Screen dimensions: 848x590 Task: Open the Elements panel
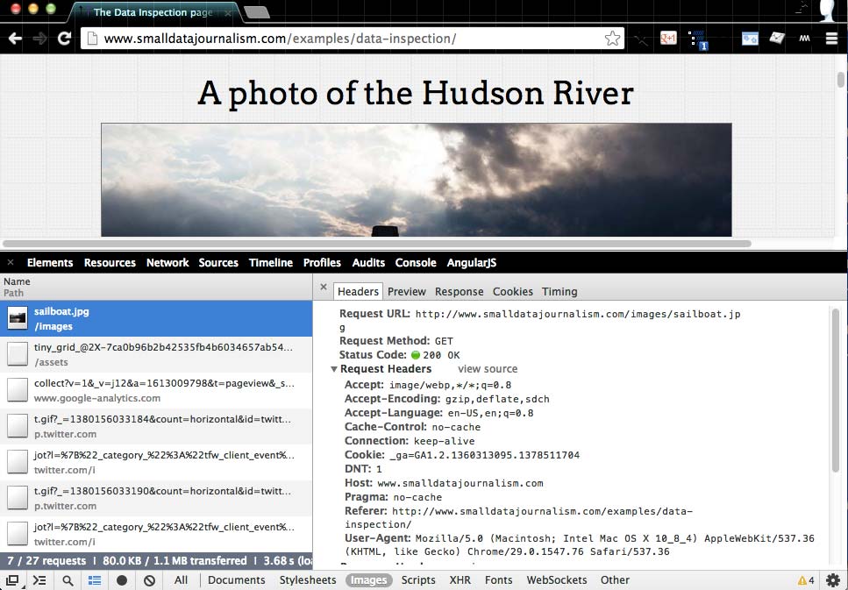pos(50,263)
